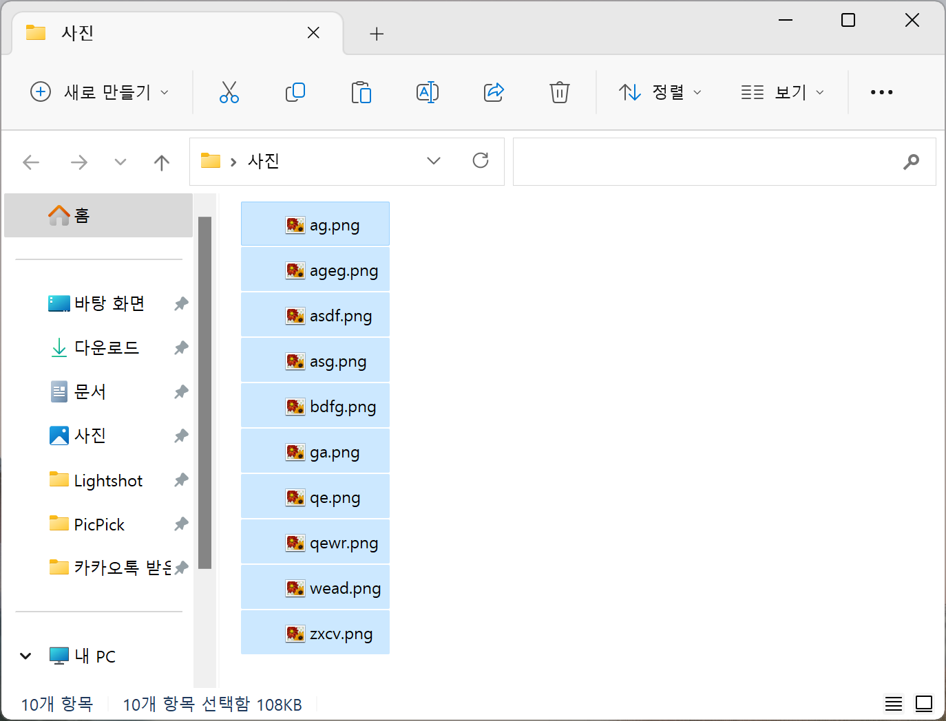Refresh the current folder
The height and width of the screenshot is (721, 946).
481,161
